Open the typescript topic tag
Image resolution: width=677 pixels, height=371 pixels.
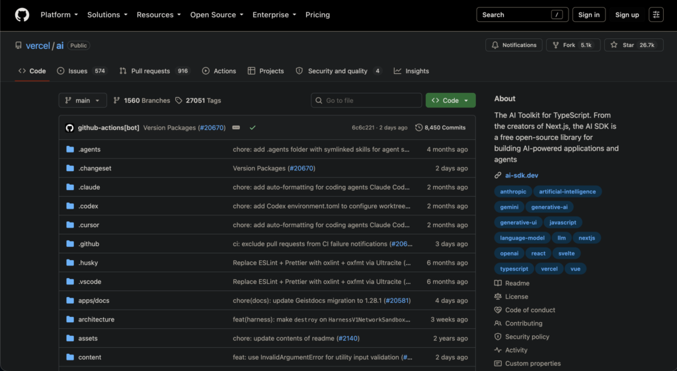514,269
